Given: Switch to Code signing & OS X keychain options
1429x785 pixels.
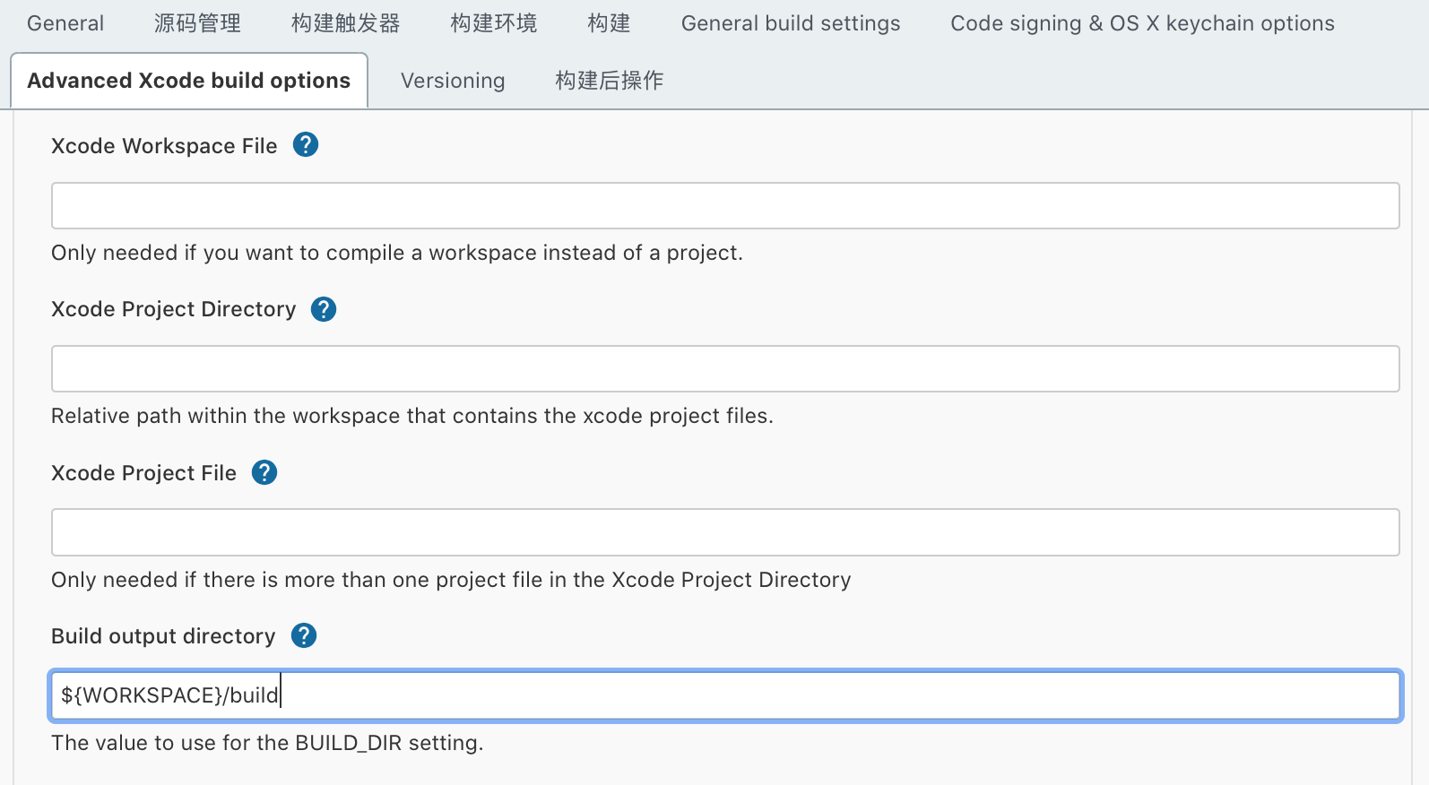Looking at the screenshot, I should coord(1142,23).
